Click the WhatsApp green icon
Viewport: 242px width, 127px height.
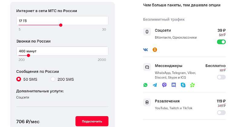(x=146, y=85)
